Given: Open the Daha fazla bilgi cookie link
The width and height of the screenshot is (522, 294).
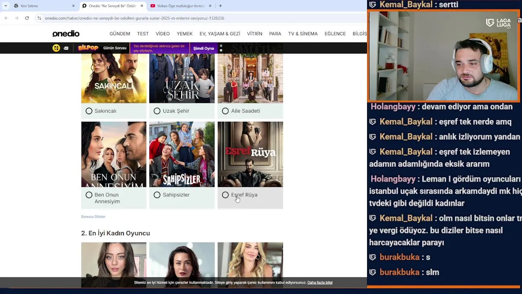Looking at the screenshot, I should (320, 283).
